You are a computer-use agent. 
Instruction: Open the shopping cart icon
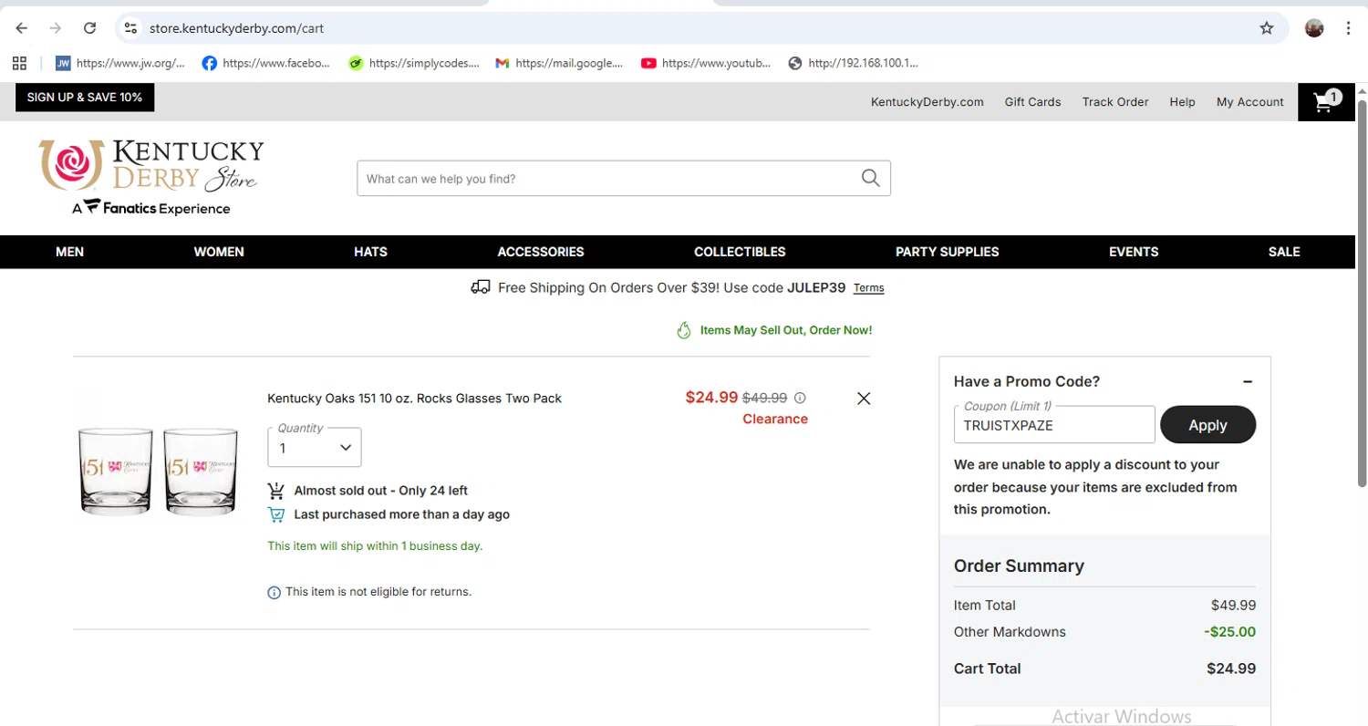(1326, 101)
